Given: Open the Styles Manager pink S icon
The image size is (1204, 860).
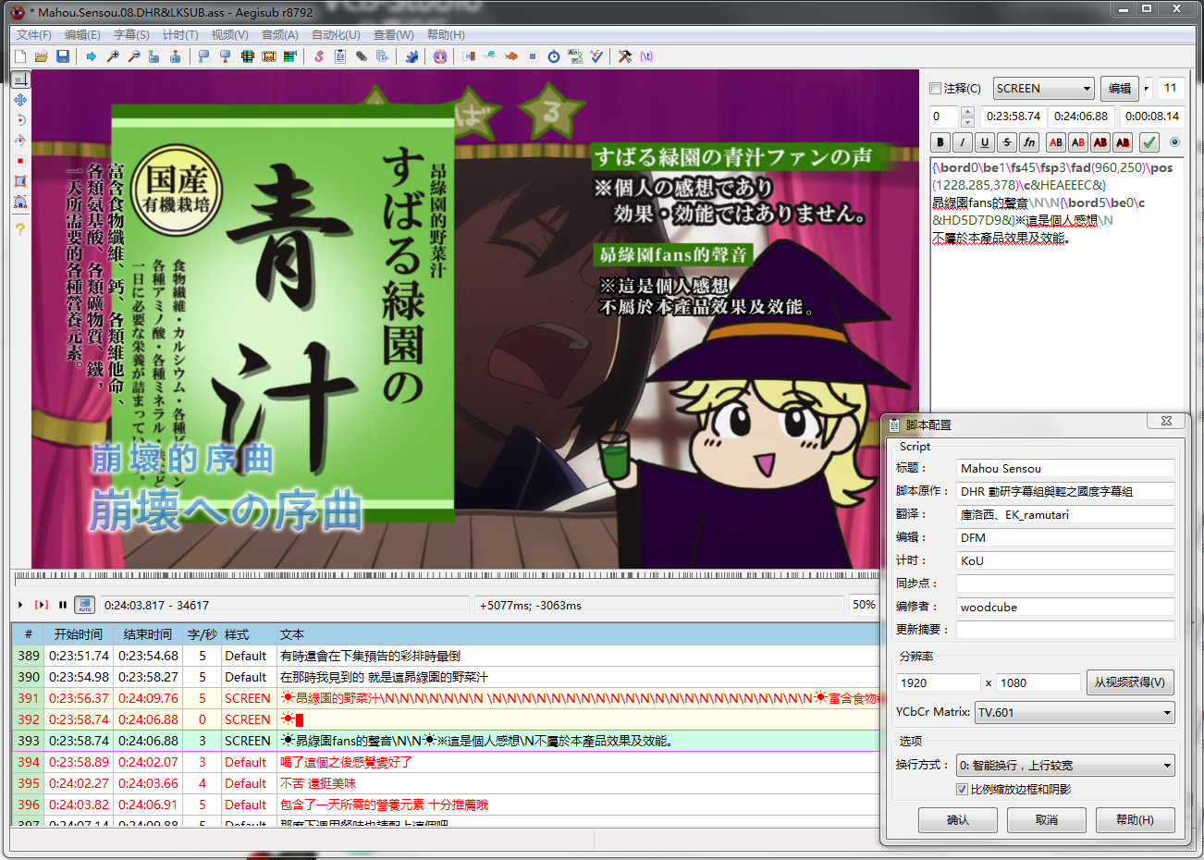Looking at the screenshot, I should (x=319, y=56).
